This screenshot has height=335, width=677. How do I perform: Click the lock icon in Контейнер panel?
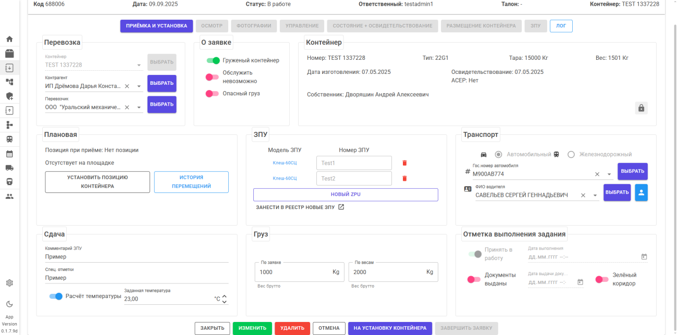click(x=641, y=108)
